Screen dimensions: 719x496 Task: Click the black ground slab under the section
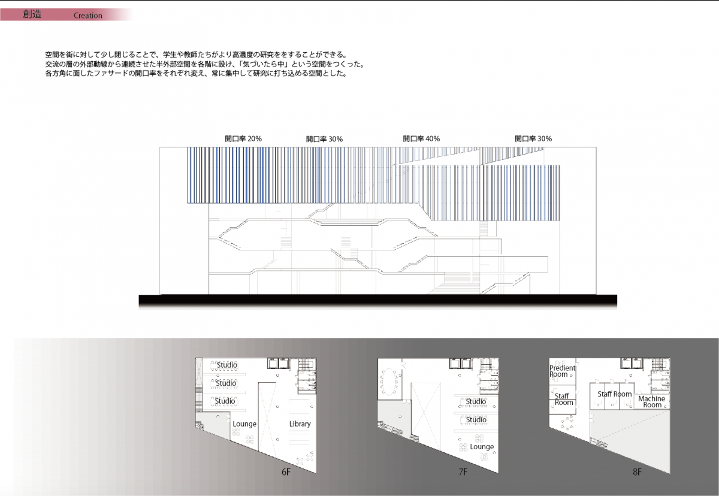378,301
